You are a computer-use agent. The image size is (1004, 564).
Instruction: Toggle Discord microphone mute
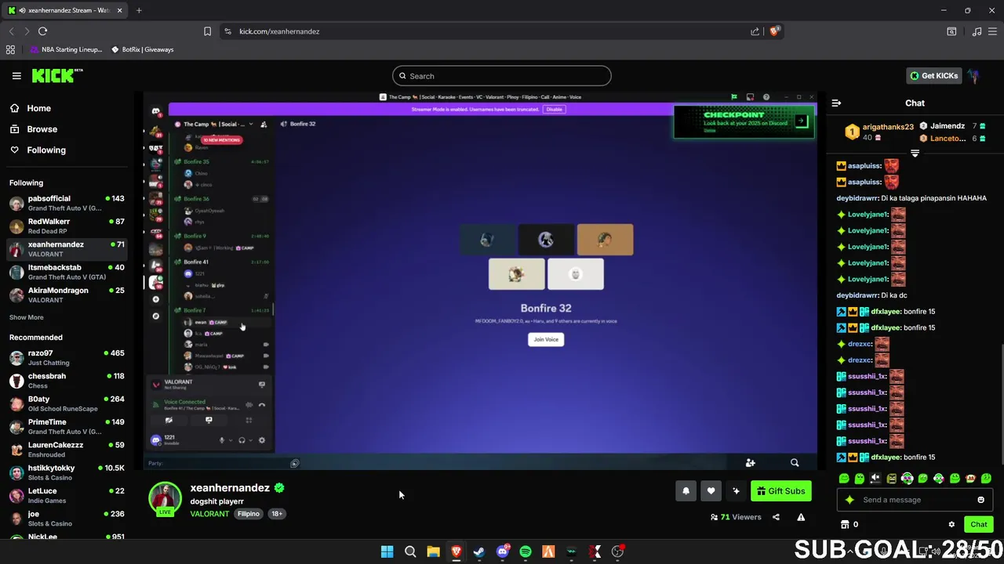[222, 440]
